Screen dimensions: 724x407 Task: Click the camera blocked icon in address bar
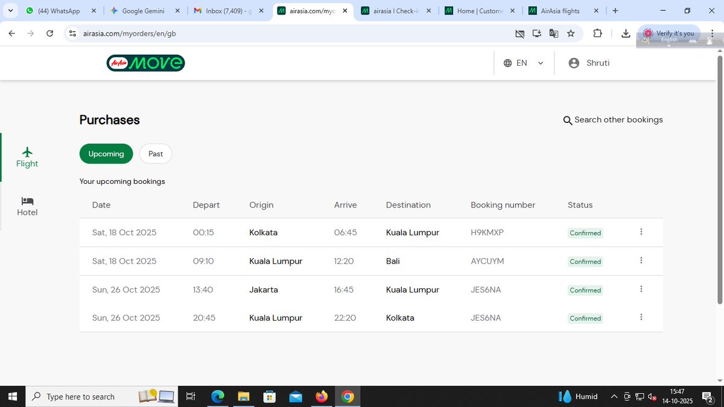519,34
